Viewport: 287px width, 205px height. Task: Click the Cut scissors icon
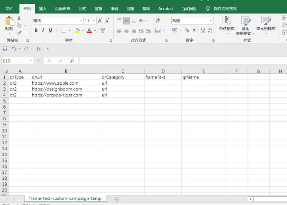[x=19, y=18]
